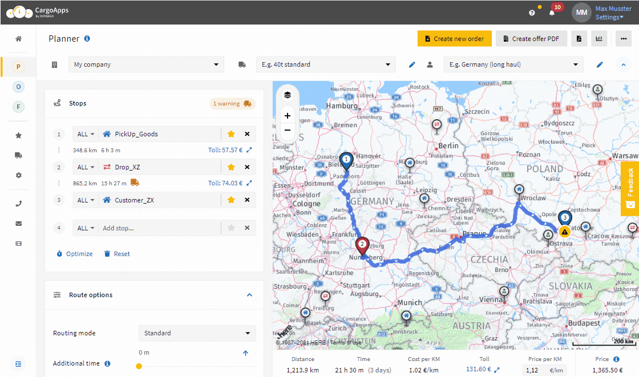The image size is (639, 377).
Task: Toggle favorite star for Customer_ZX
Action: tap(231, 200)
